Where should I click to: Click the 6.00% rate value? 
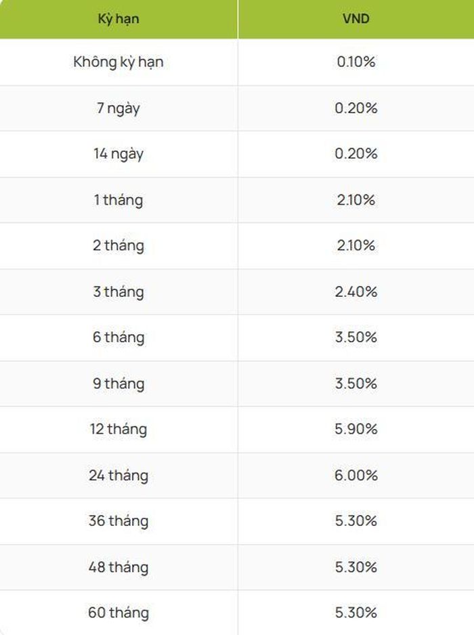click(355, 475)
